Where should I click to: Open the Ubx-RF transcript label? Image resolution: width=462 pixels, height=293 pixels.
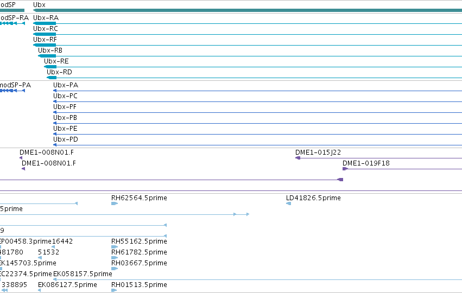pos(45,40)
